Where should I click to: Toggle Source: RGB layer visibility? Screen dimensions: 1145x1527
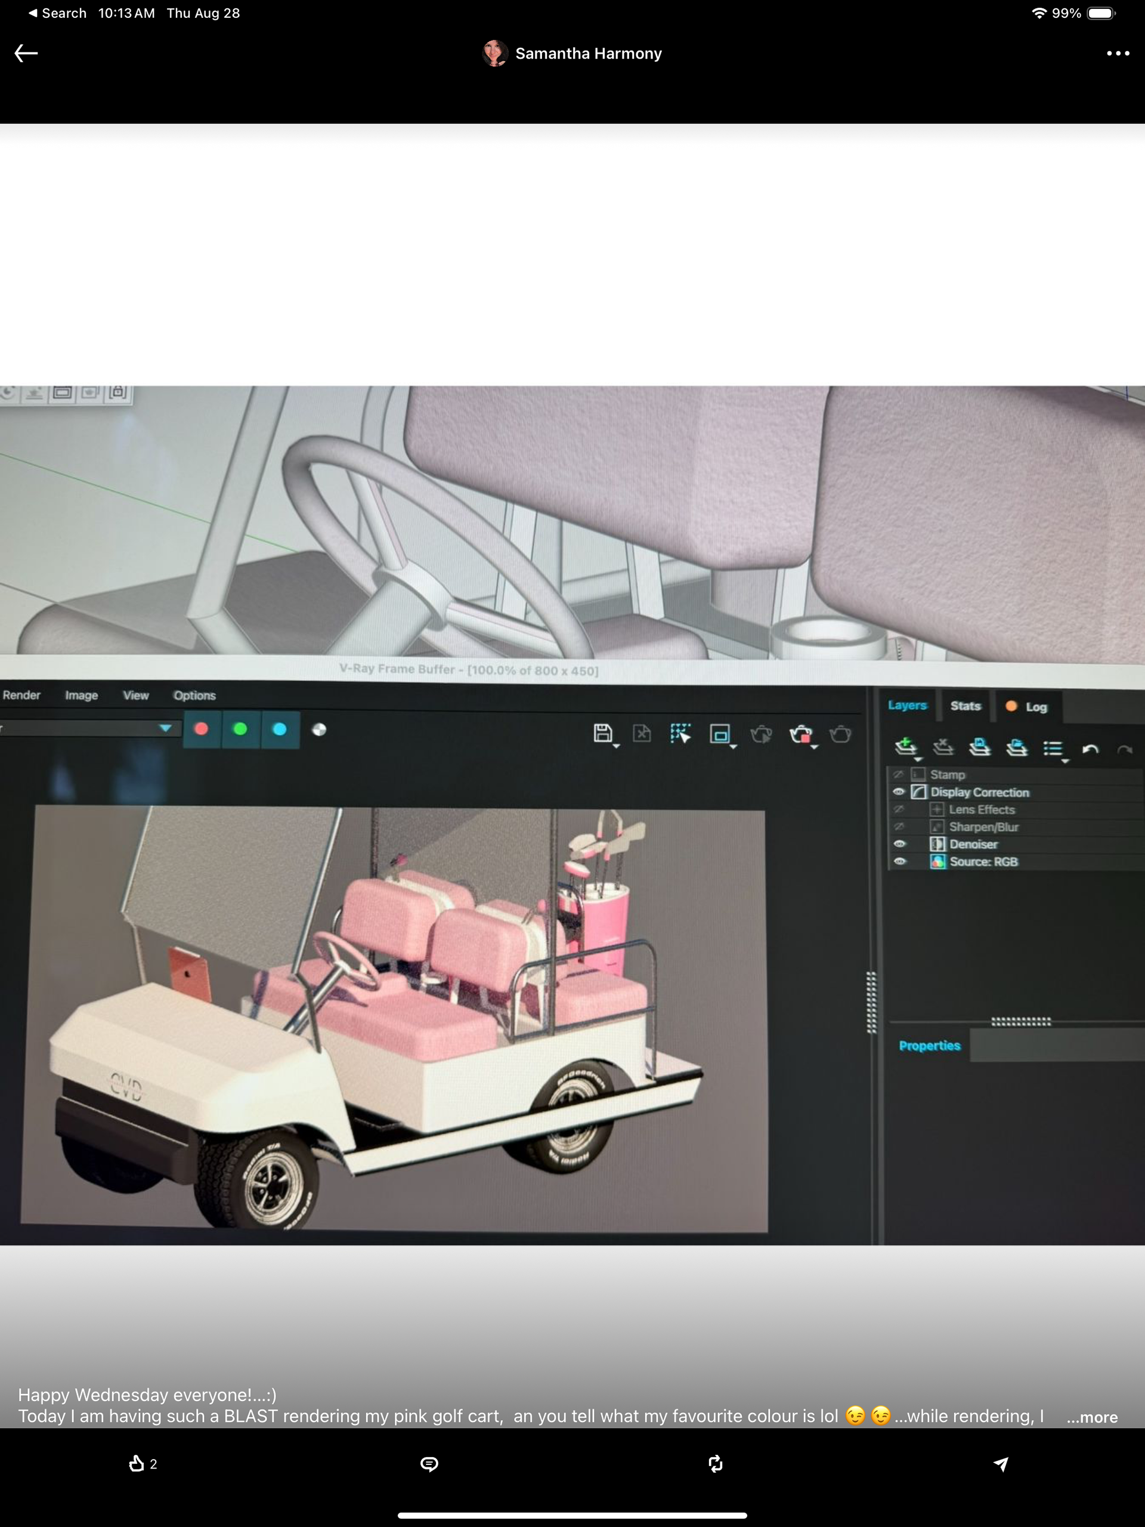[899, 861]
